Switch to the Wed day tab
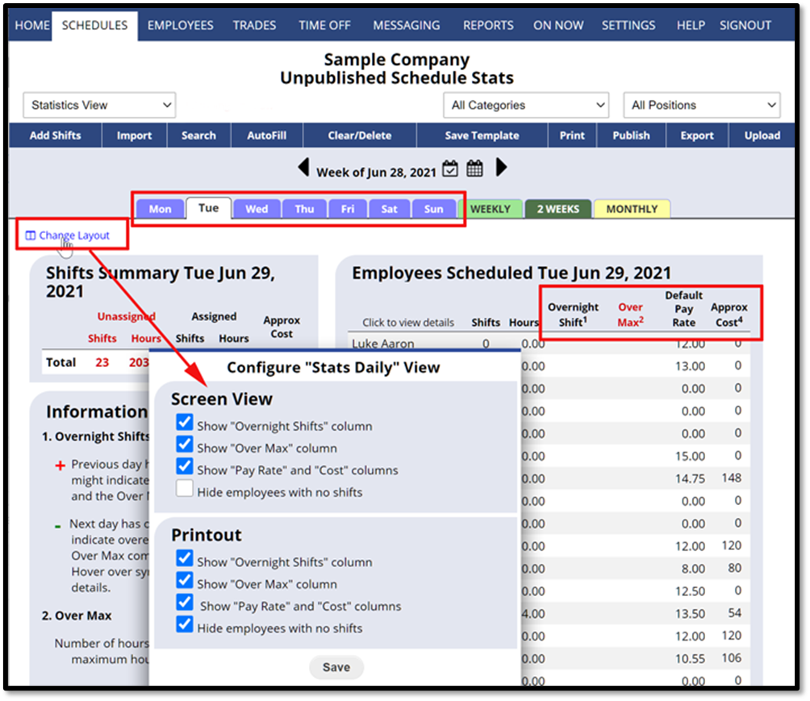Viewport: 810px width, 701px height. pos(257,209)
